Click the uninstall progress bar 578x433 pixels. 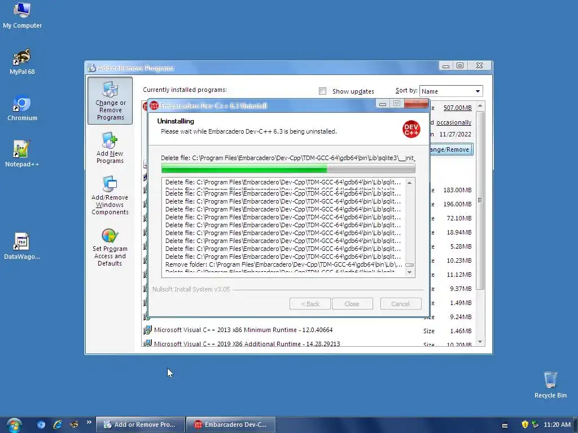click(x=288, y=168)
